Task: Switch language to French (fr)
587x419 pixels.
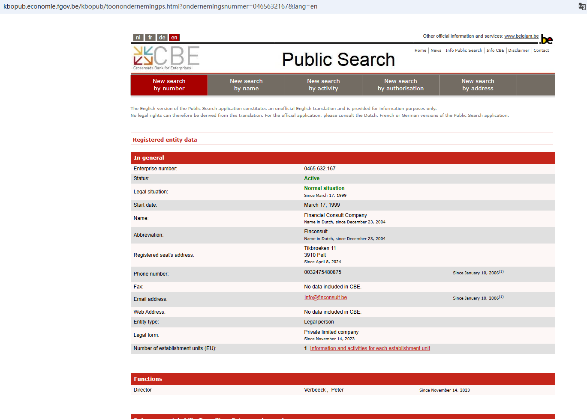Action: coord(150,38)
